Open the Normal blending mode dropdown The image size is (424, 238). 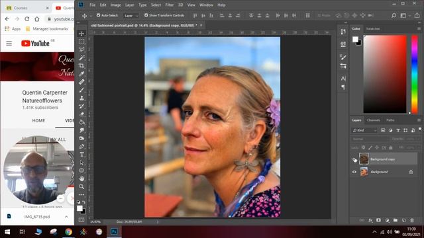coord(370,139)
